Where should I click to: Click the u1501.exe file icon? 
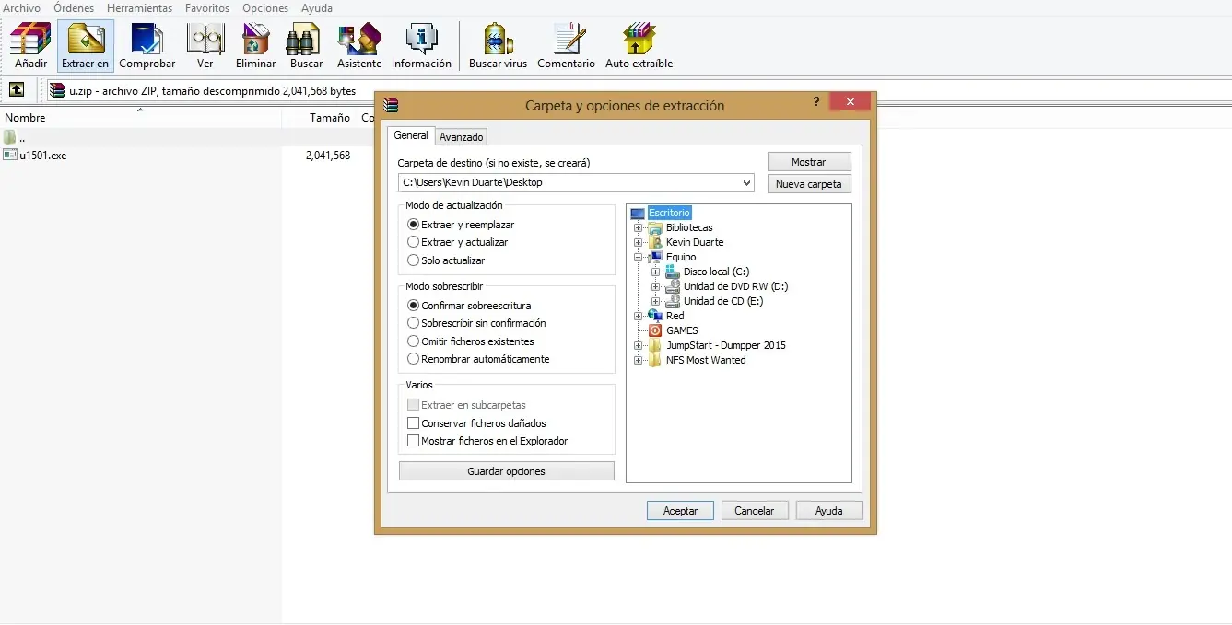(x=10, y=156)
